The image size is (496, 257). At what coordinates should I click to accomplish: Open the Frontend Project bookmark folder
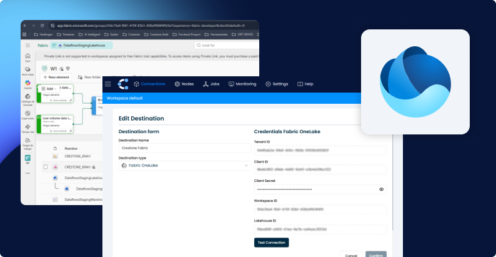pyautogui.click(x=186, y=34)
